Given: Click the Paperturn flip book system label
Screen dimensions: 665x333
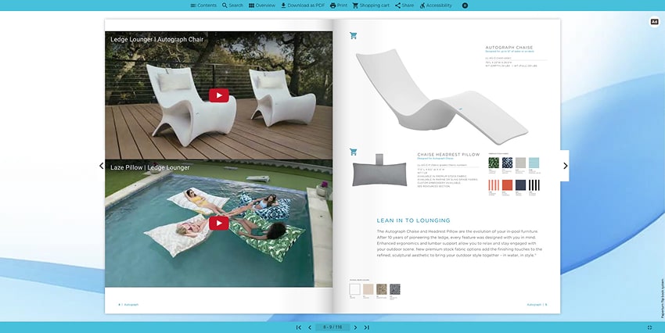Looking at the screenshot, I should pyautogui.click(x=662, y=299).
